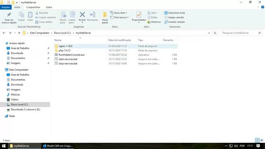Select Rede in navigation pane
265x149 pixels.
(x=12, y=116)
